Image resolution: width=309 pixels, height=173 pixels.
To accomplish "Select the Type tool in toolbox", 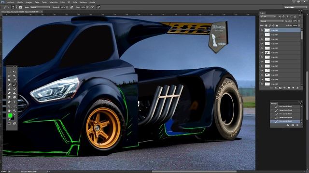I will 14,102.
